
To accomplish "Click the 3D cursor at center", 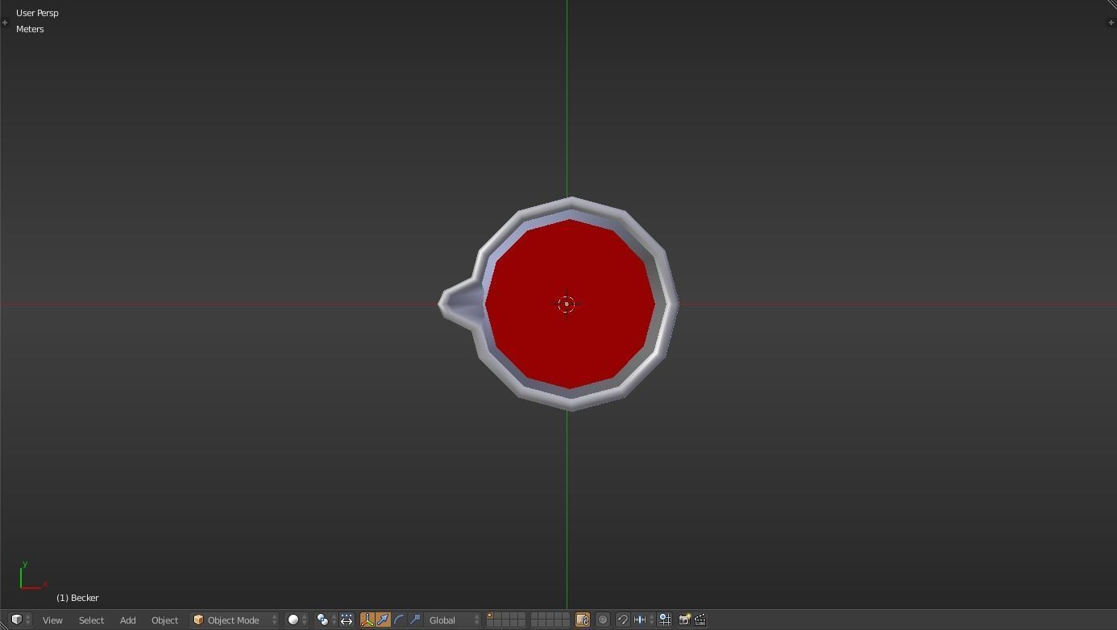I will [x=567, y=304].
